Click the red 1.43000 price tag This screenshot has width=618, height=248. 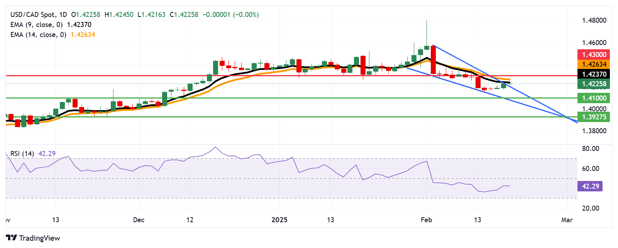pos(594,55)
